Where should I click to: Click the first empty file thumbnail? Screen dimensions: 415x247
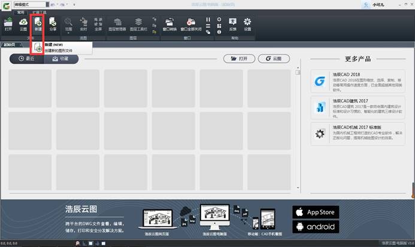tap(30, 88)
